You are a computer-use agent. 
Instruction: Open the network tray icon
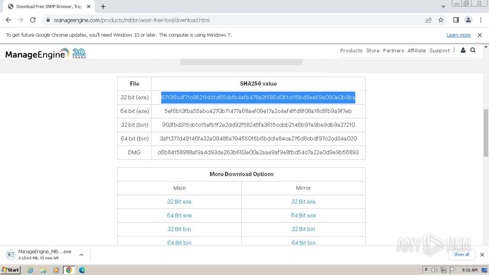(444, 270)
